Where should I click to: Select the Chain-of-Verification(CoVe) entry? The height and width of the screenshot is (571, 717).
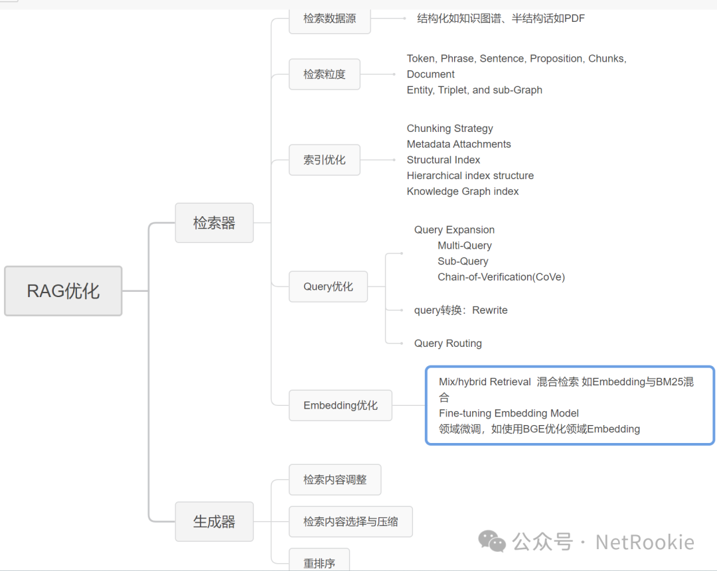(501, 277)
